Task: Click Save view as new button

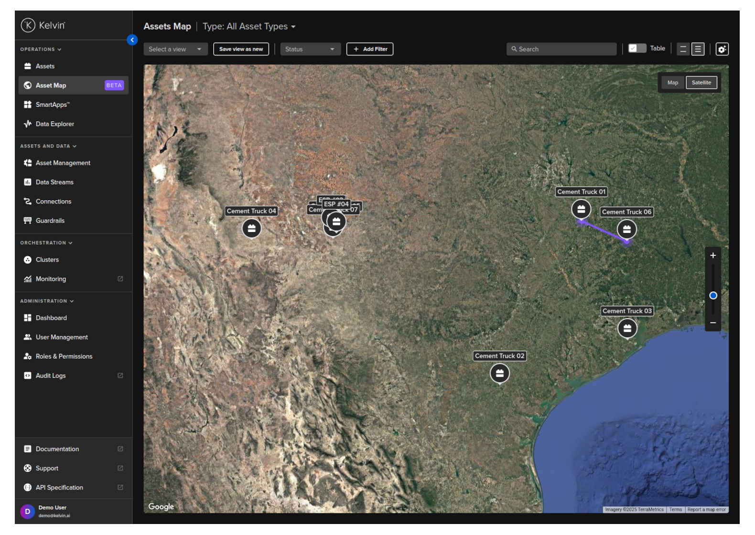Action: click(x=241, y=49)
